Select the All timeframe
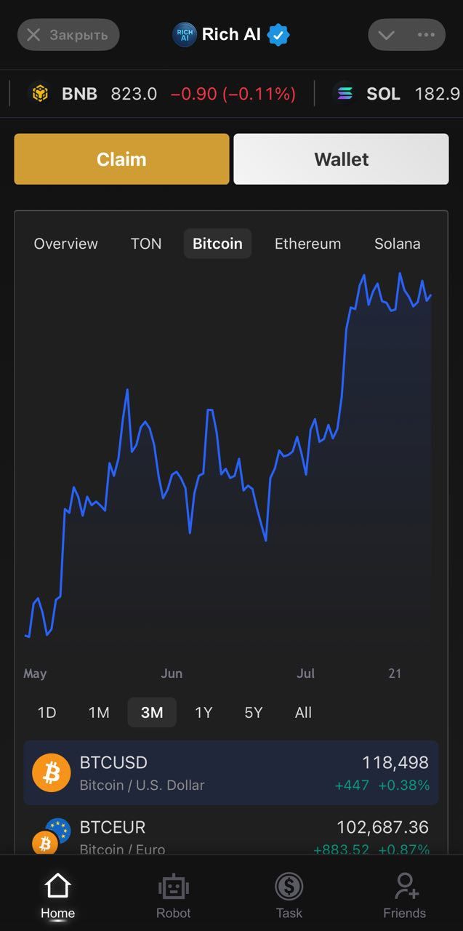 [x=303, y=712]
